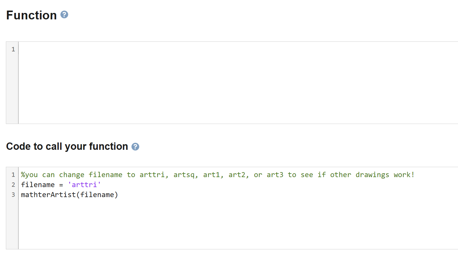The image size is (458, 262).
Task: Click the green comment on line 1
Action: pos(147,174)
